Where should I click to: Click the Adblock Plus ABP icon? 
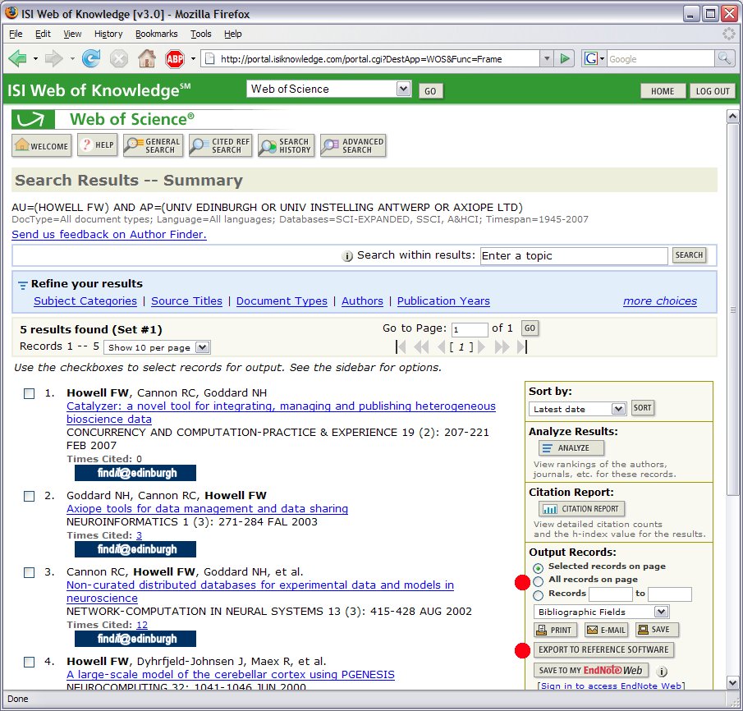click(174, 58)
